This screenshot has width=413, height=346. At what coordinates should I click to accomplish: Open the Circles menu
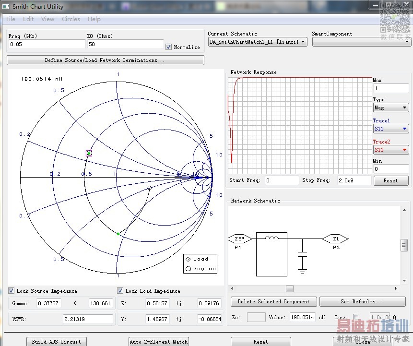(71, 19)
